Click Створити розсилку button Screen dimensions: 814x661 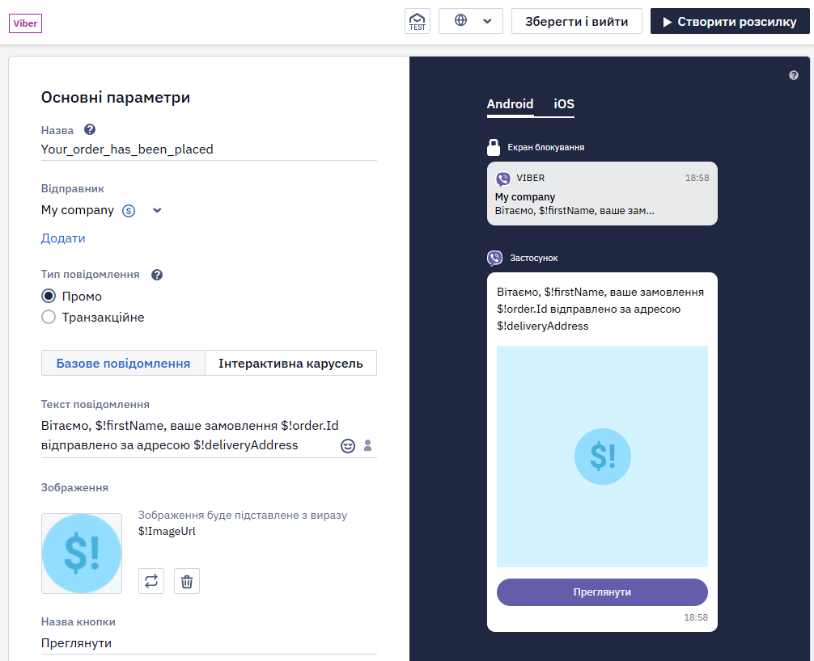tap(729, 21)
